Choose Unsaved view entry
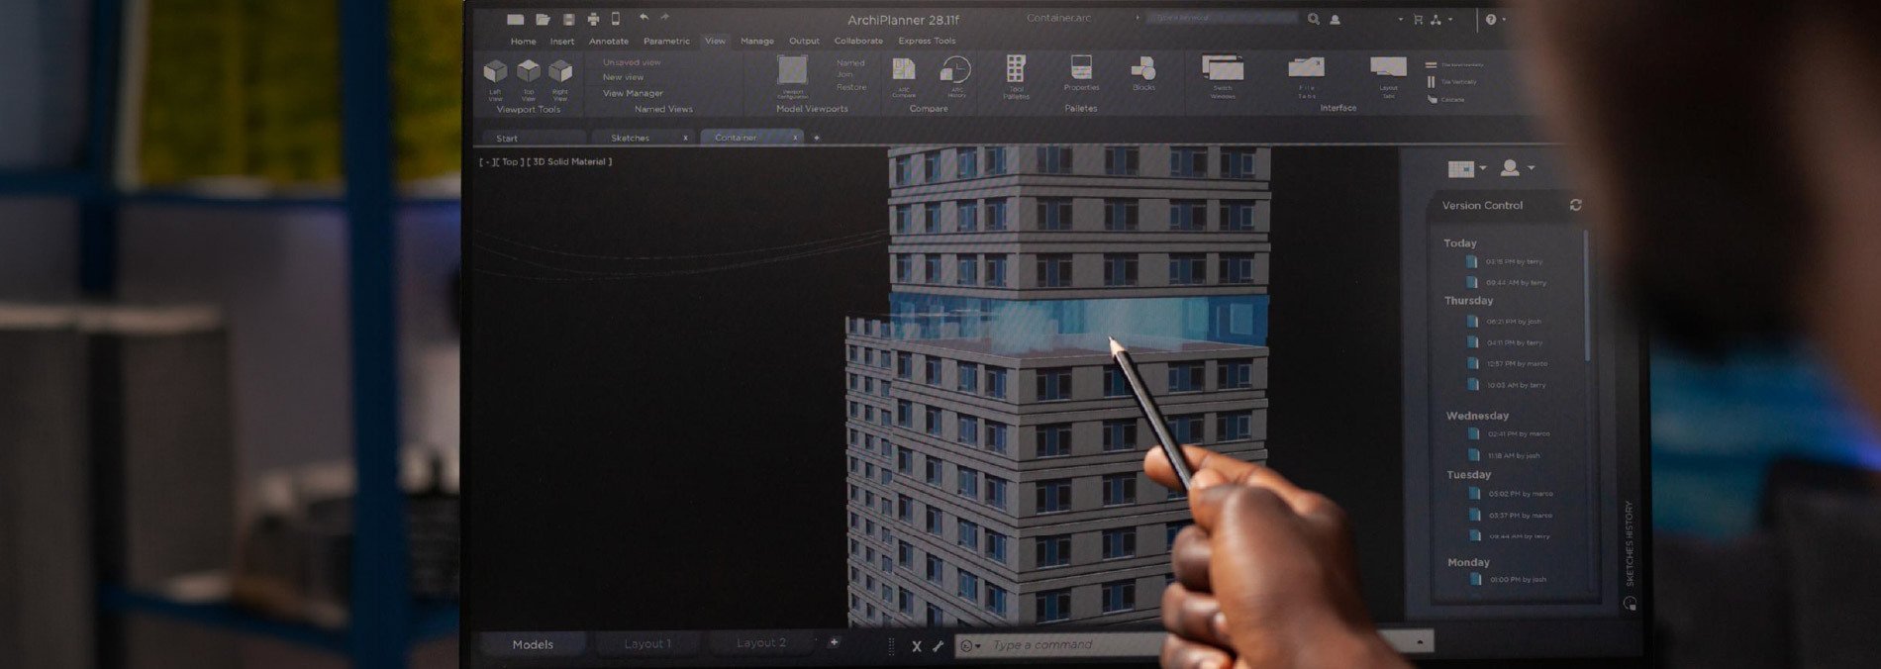This screenshot has height=669, width=1881. pyautogui.click(x=632, y=62)
